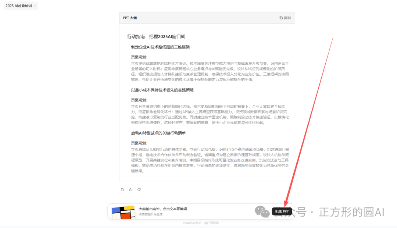Click the 生成 PPT button
This screenshot has height=228, width=397.
point(282,211)
